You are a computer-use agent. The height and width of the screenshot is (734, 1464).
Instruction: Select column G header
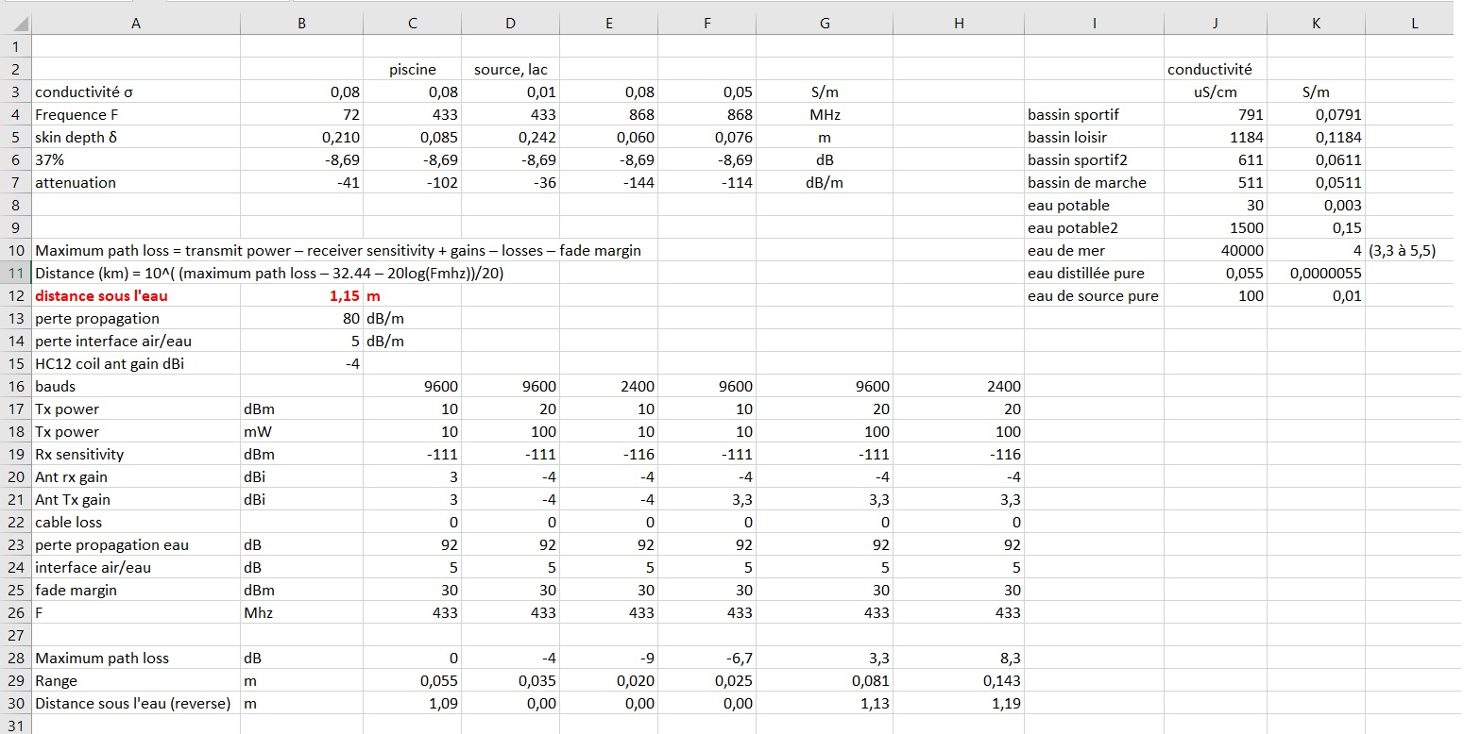824,25
